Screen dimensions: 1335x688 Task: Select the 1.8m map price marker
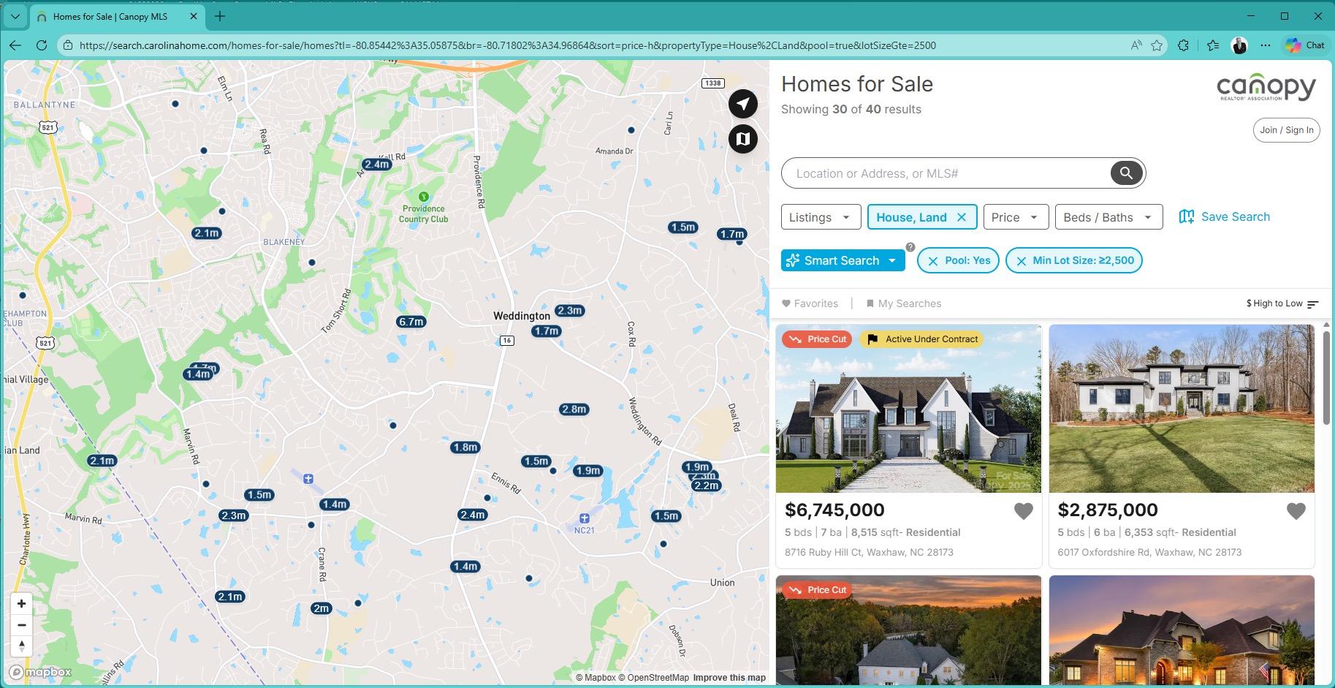[465, 447]
